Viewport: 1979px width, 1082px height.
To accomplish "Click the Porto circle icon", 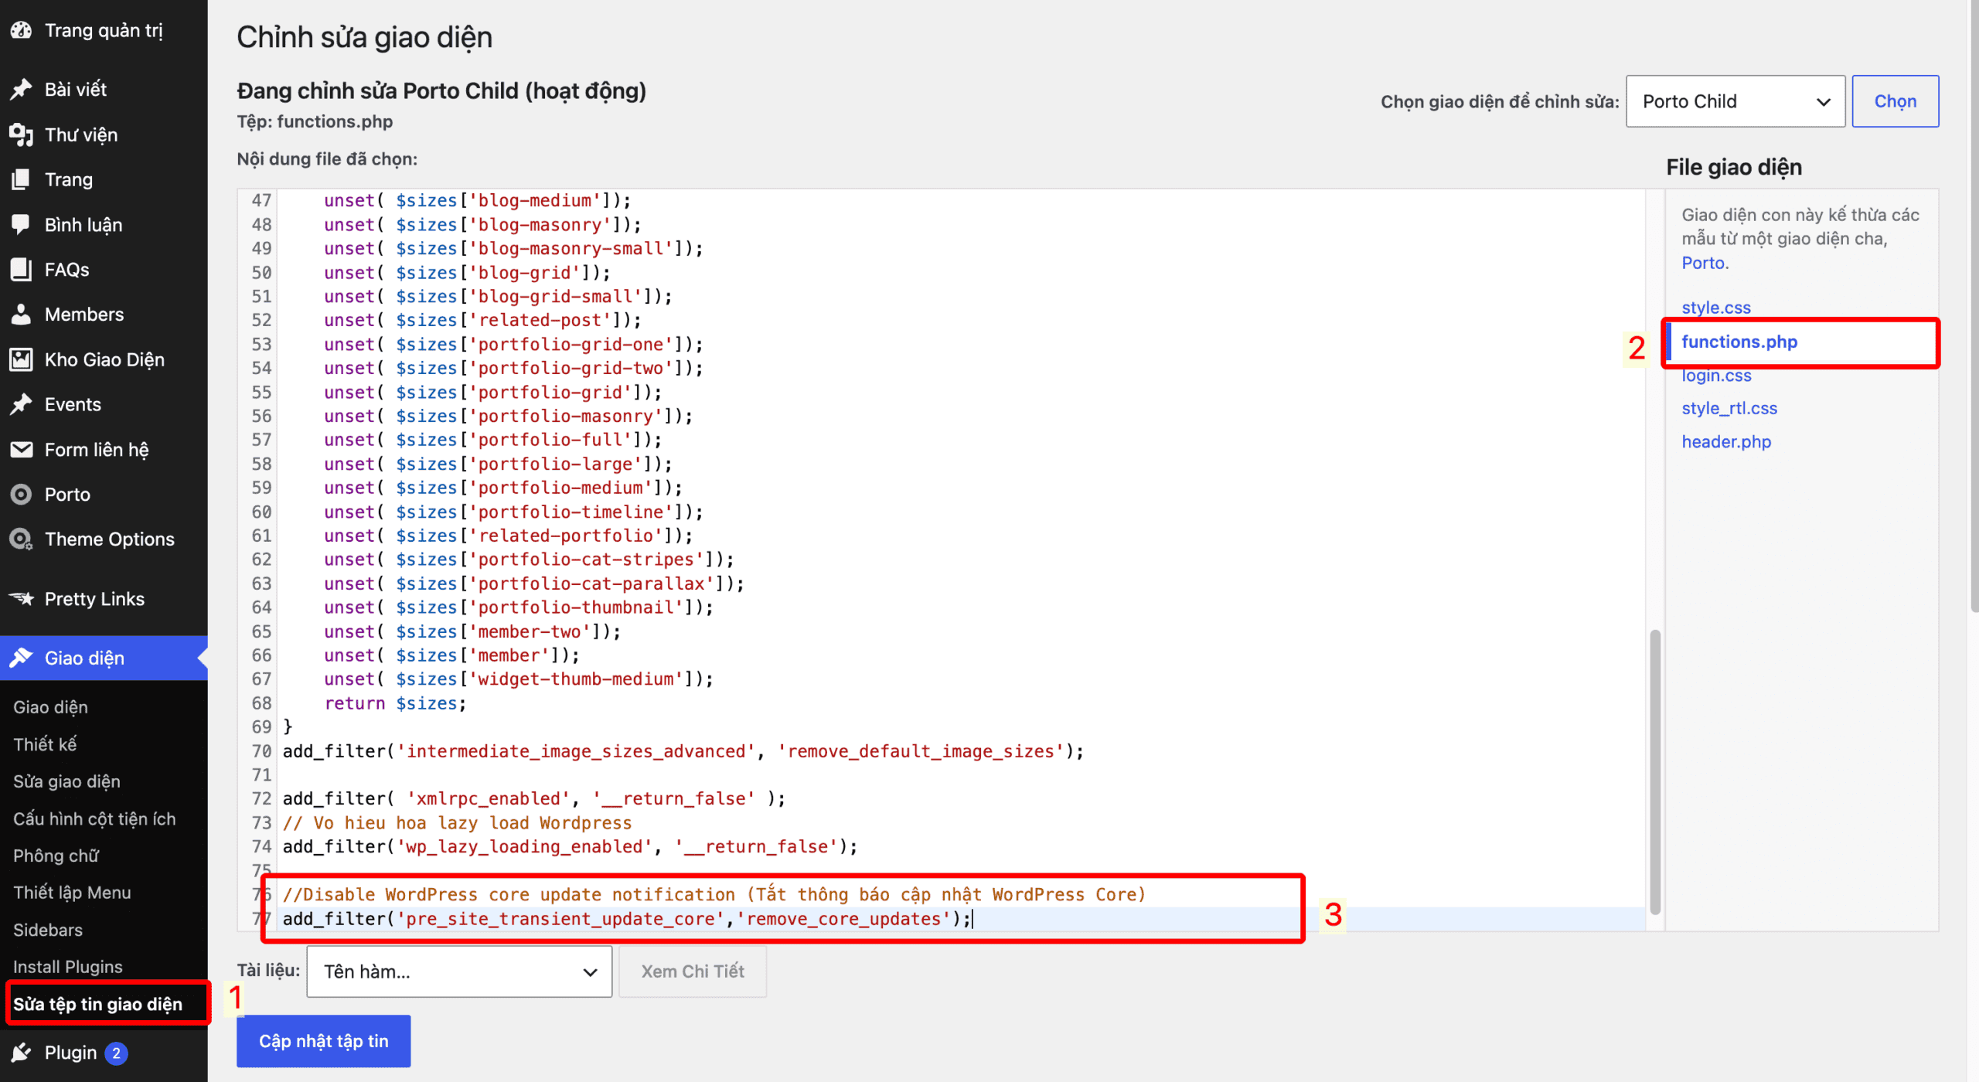I will pyautogui.click(x=21, y=495).
